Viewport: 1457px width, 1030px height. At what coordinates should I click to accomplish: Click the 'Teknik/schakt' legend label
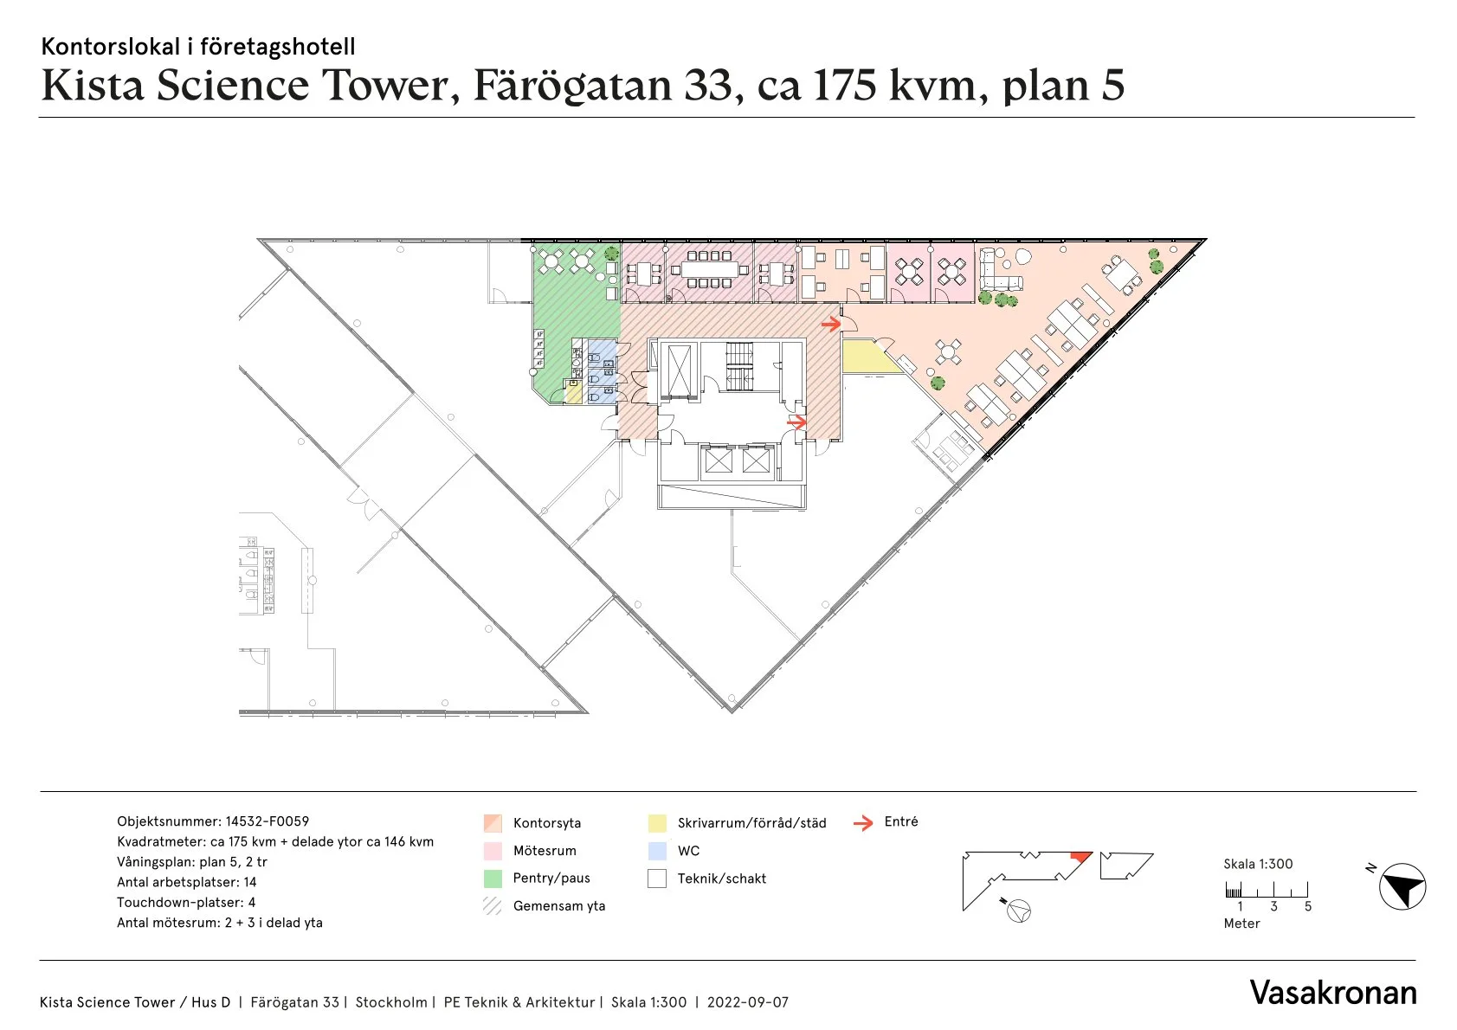(x=722, y=879)
